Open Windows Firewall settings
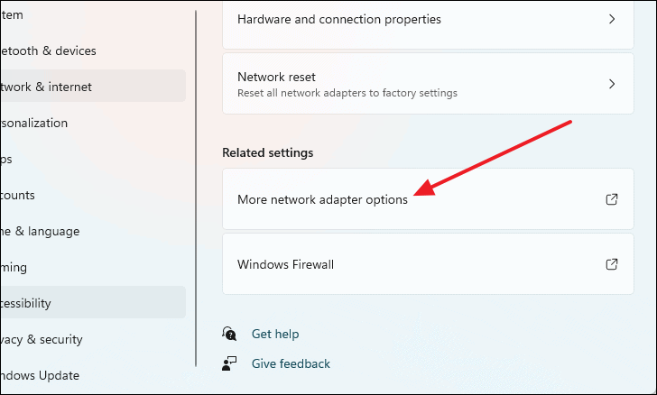The width and height of the screenshot is (657, 395). point(428,264)
